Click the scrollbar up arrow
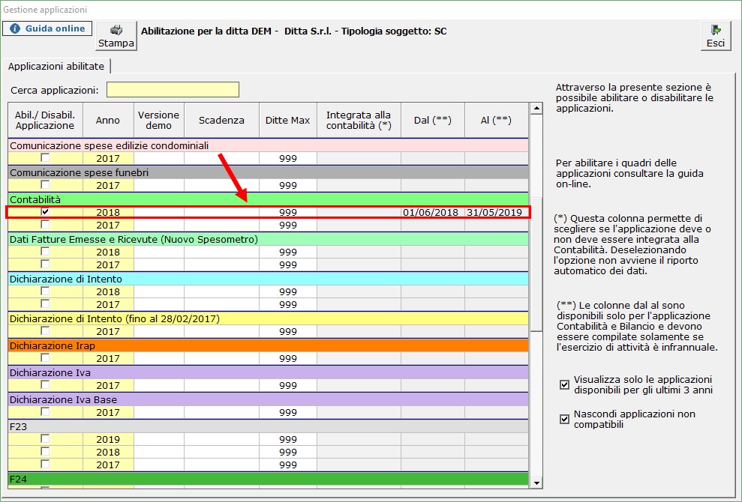742x502 pixels. coord(536,109)
